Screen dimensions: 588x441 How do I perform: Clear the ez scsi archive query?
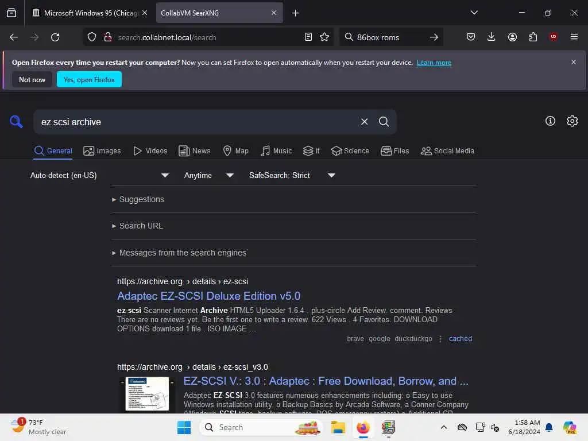pyautogui.click(x=364, y=122)
